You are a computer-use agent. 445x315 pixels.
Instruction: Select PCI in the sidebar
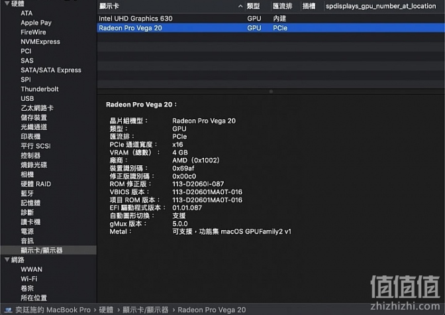point(26,51)
